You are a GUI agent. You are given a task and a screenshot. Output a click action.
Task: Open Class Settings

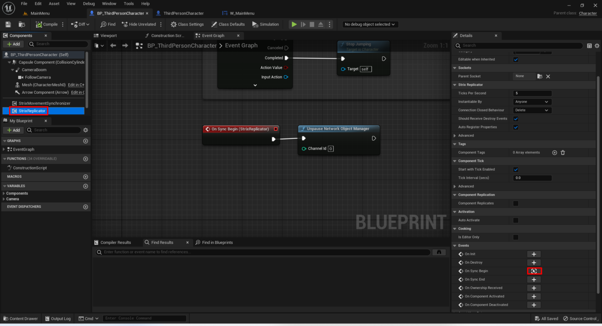[x=187, y=24]
